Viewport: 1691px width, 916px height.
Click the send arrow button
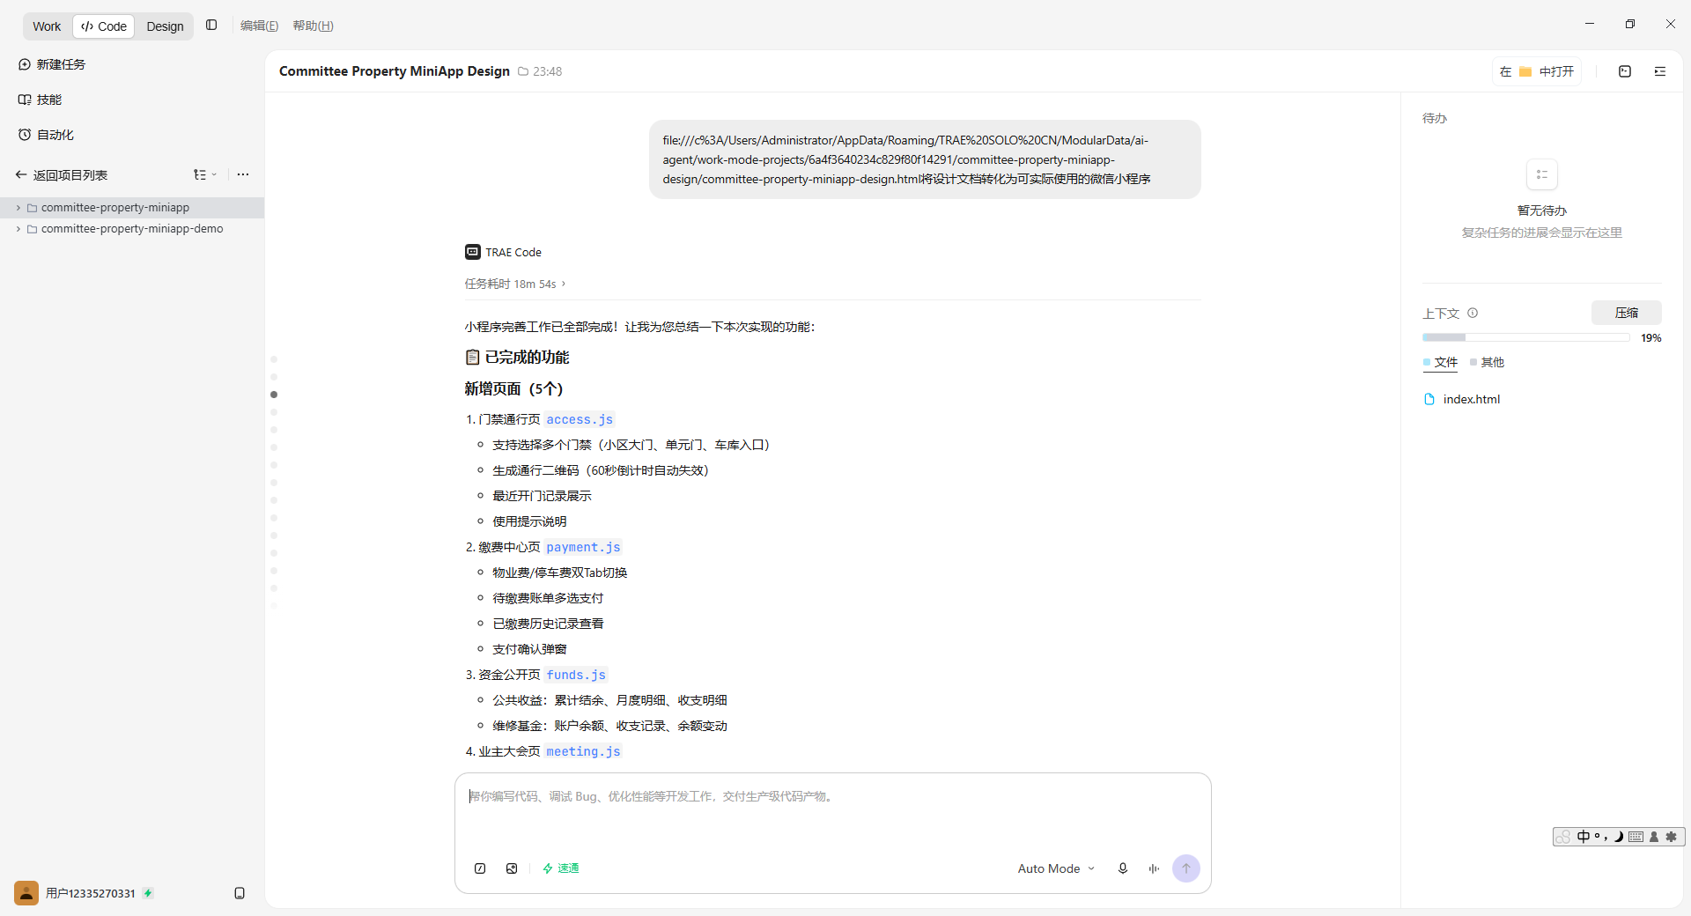pyautogui.click(x=1186, y=868)
